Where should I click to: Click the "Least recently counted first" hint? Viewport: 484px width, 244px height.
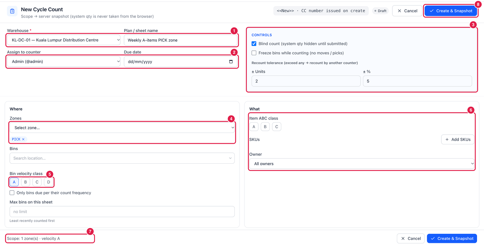click(x=32, y=221)
